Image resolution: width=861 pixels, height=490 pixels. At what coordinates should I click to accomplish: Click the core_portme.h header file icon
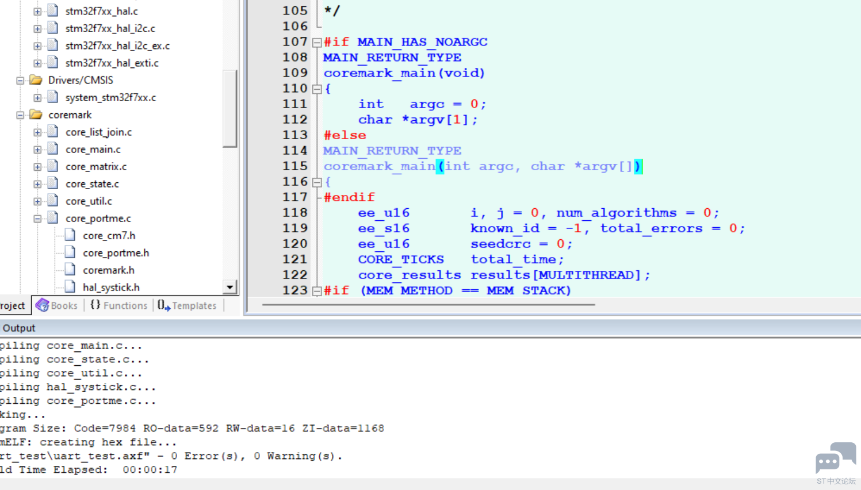(x=70, y=252)
